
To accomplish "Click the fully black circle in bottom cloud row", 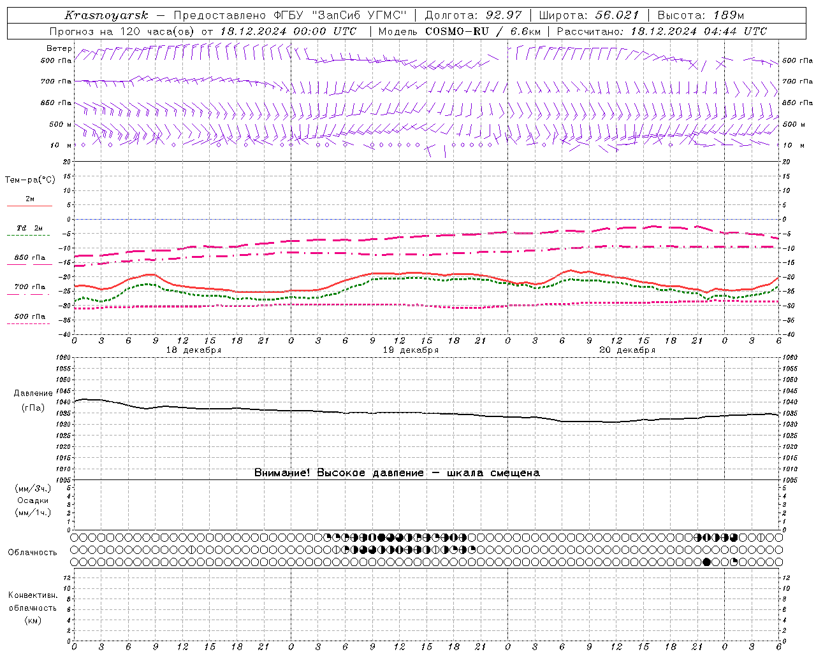I will point(706,562).
